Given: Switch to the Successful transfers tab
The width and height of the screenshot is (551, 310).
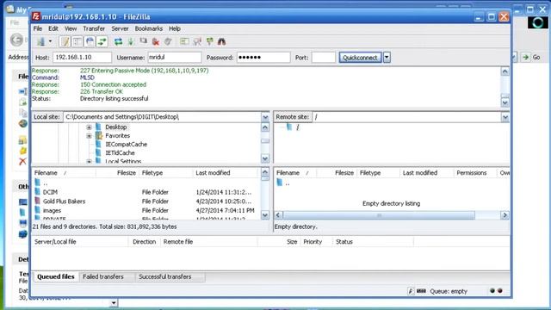Looking at the screenshot, I should pyautogui.click(x=164, y=276).
